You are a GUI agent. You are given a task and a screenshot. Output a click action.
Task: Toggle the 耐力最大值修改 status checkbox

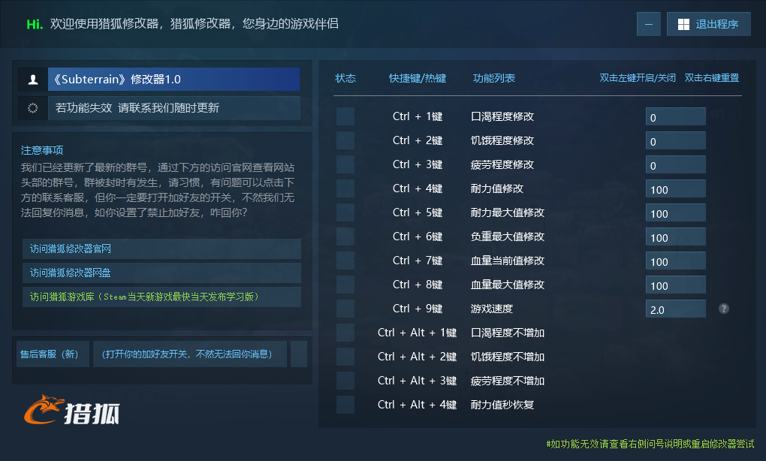[x=345, y=212]
